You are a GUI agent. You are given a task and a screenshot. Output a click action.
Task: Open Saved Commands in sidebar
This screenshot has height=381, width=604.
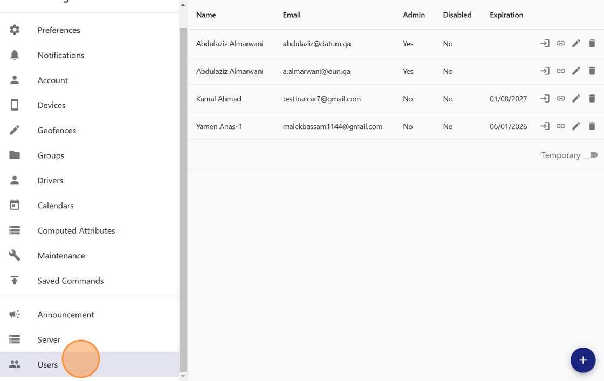tap(71, 281)
